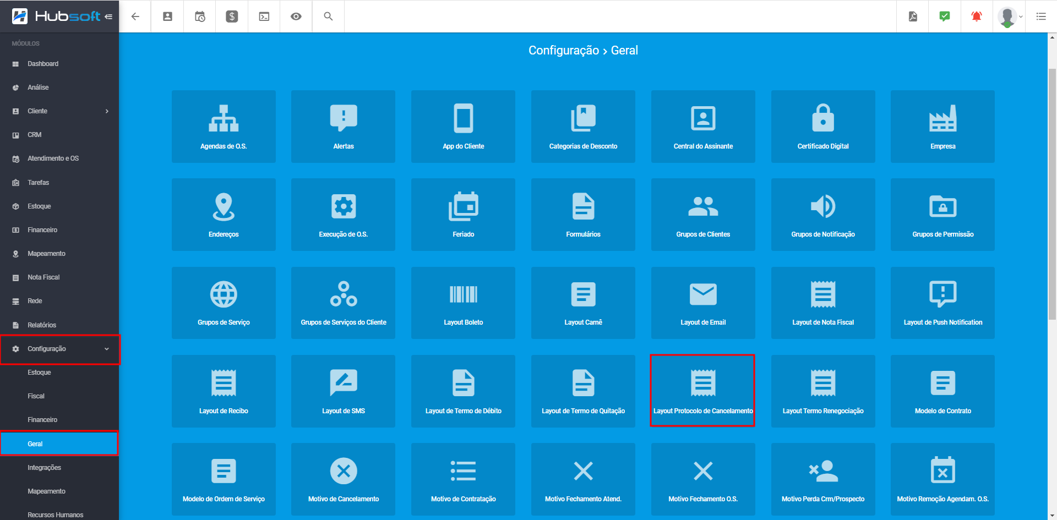Open the Feriado calendar tile
The width and height of the screenshot is (1057, 520).
464,215
